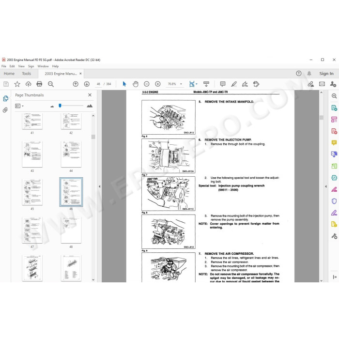Select the Highlight text pen tool

click(234, 84)
